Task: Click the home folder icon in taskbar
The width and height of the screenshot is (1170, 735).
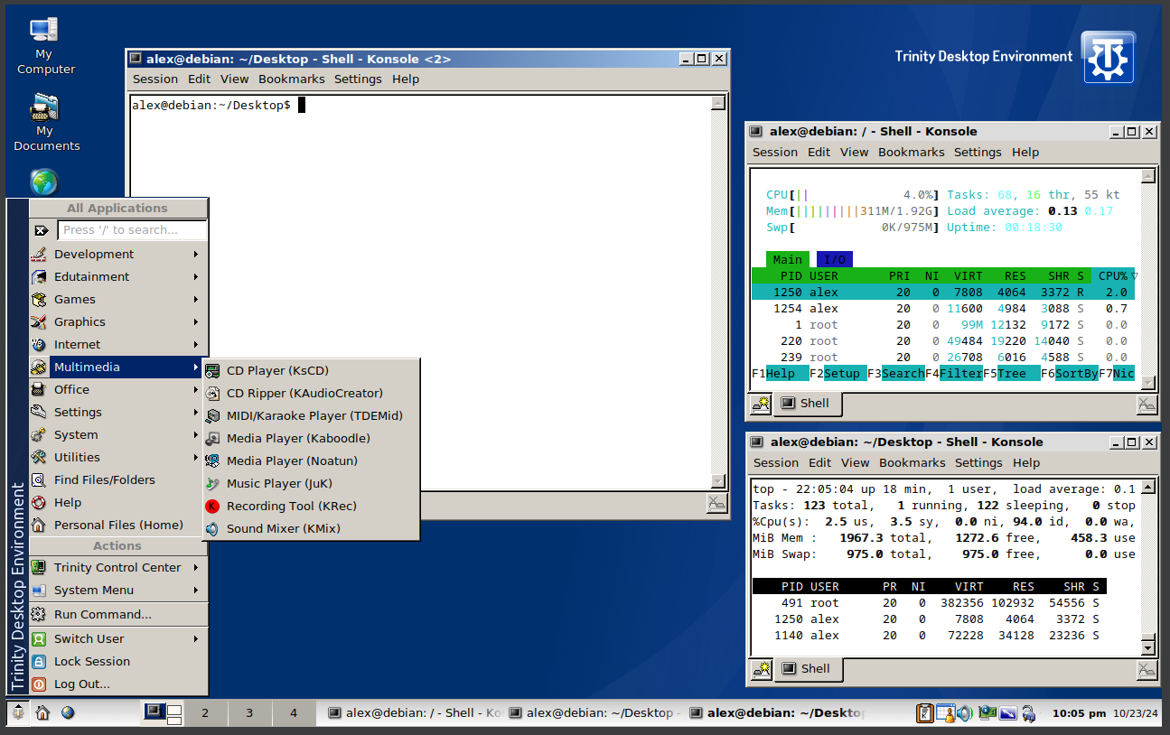Action: 42,712
